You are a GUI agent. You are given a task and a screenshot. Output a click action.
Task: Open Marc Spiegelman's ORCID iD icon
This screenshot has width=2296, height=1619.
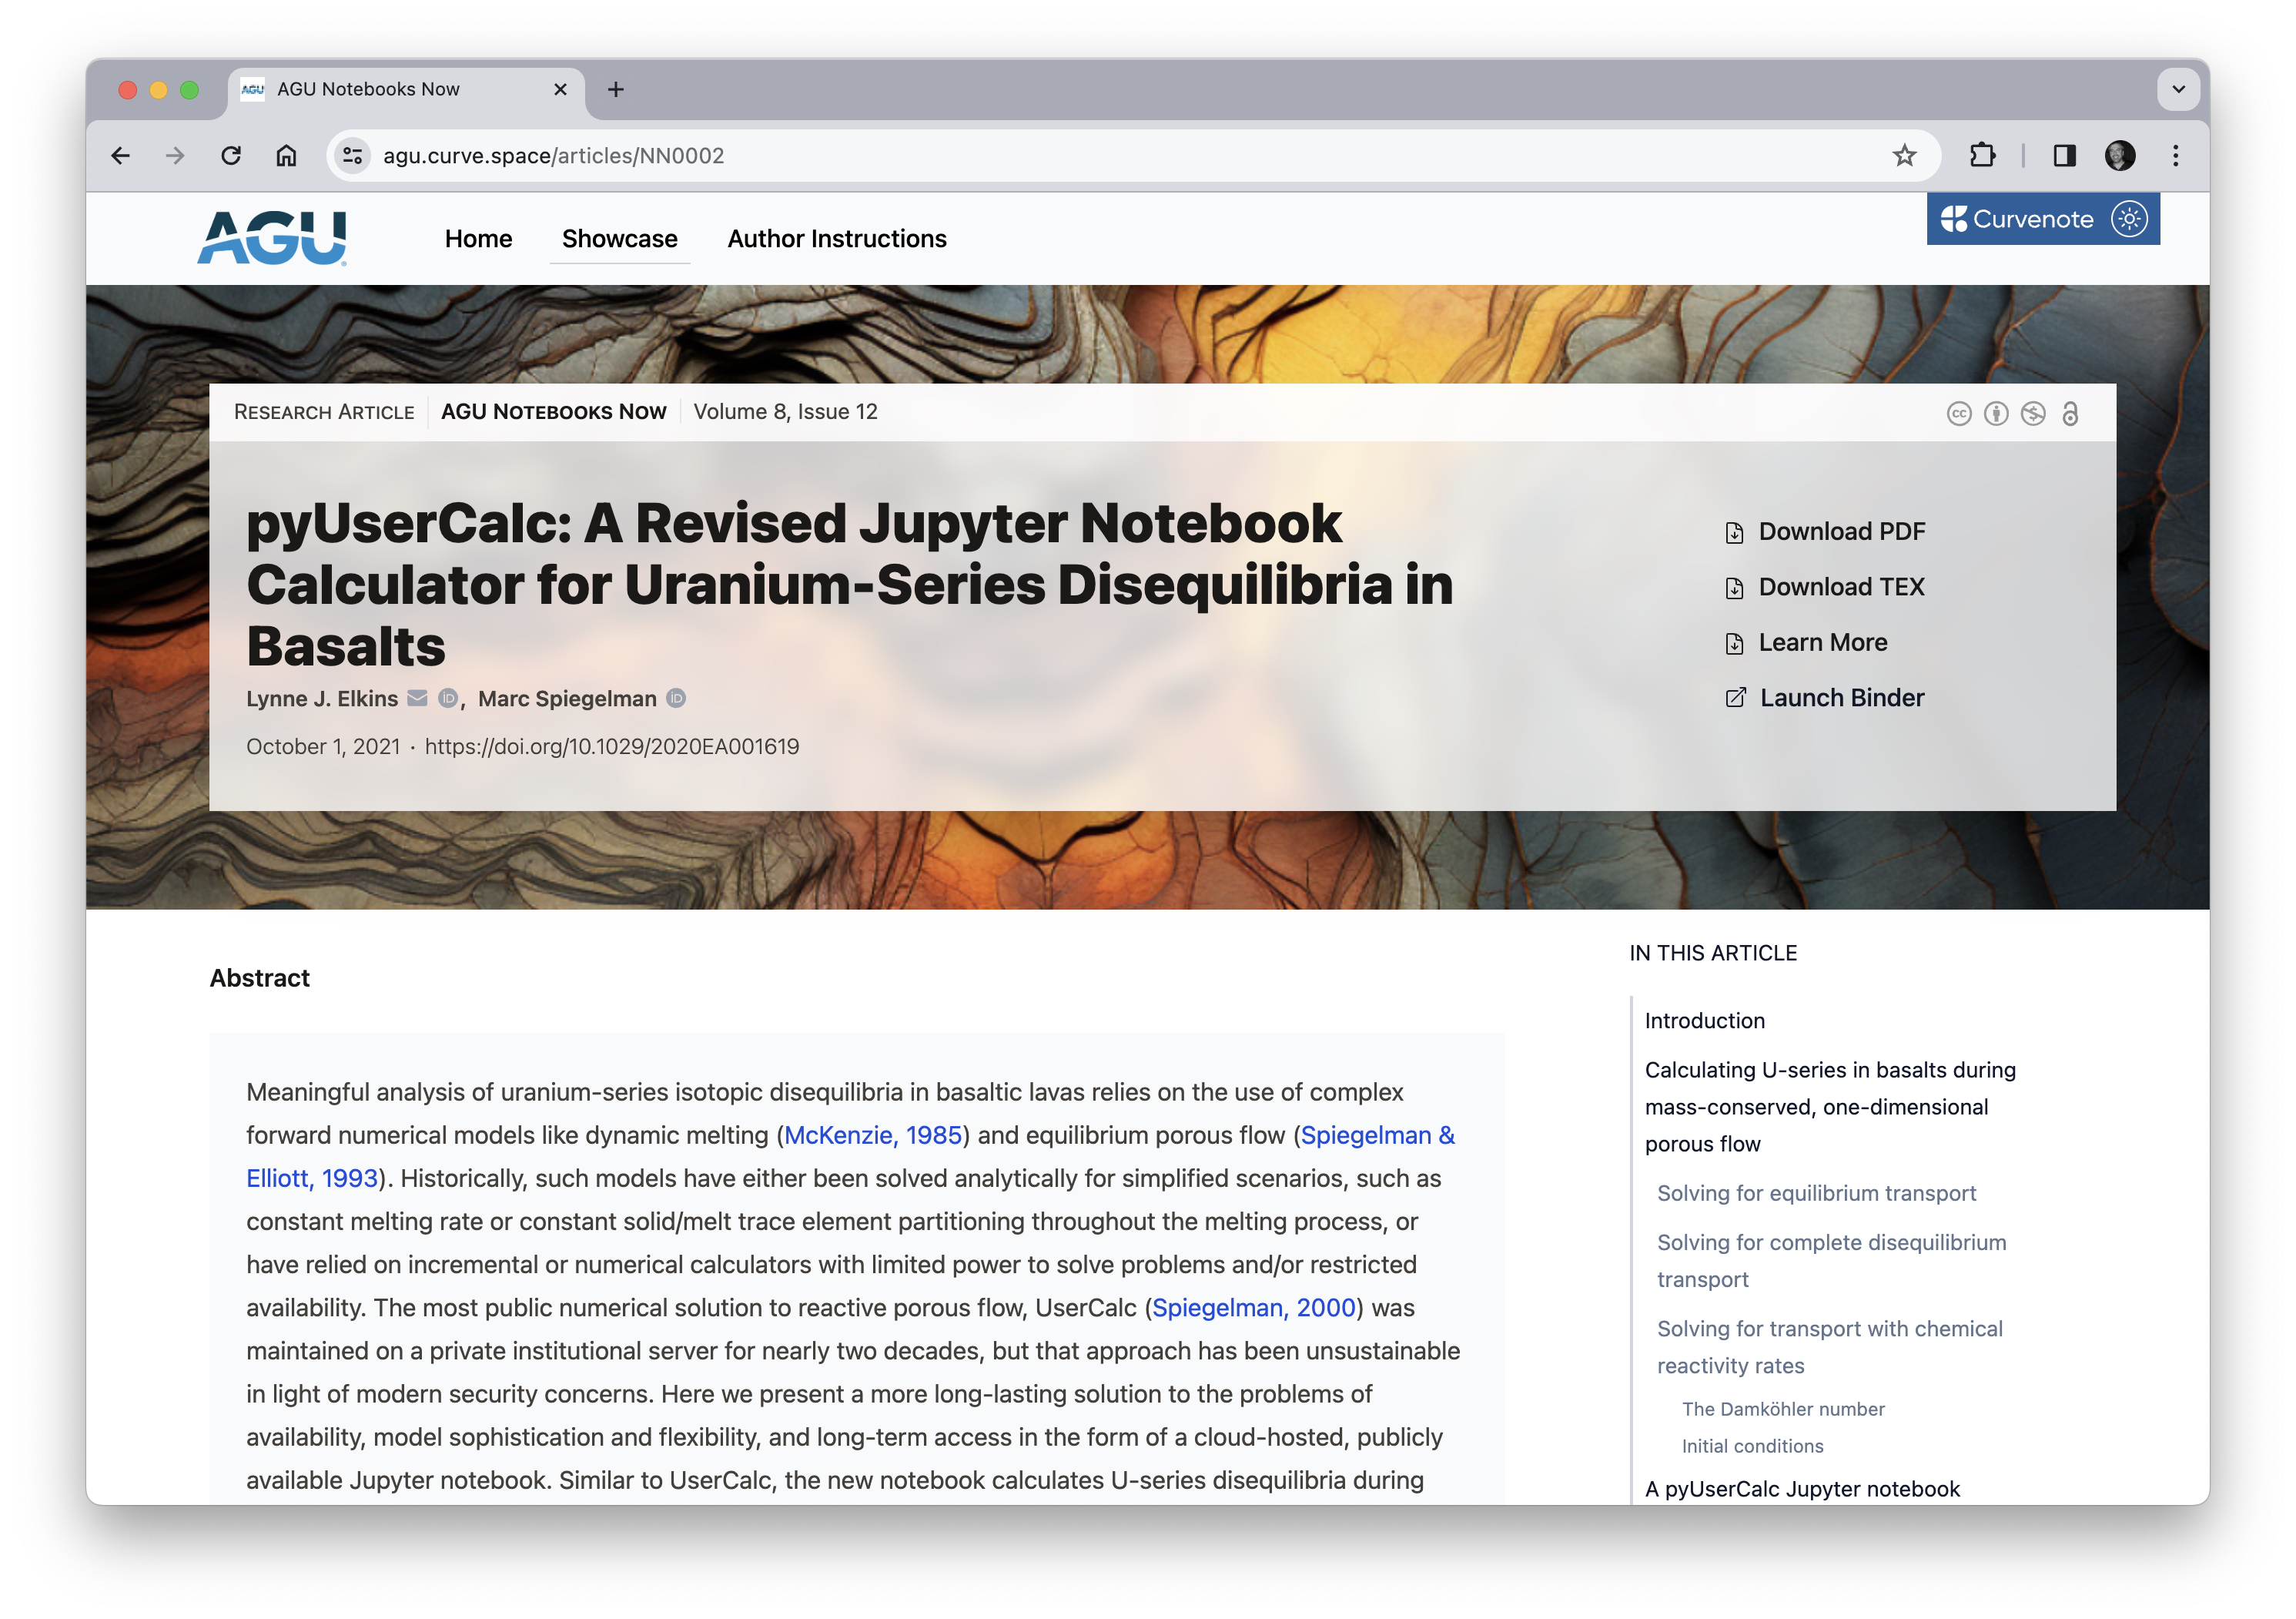(x=677, y=699)
